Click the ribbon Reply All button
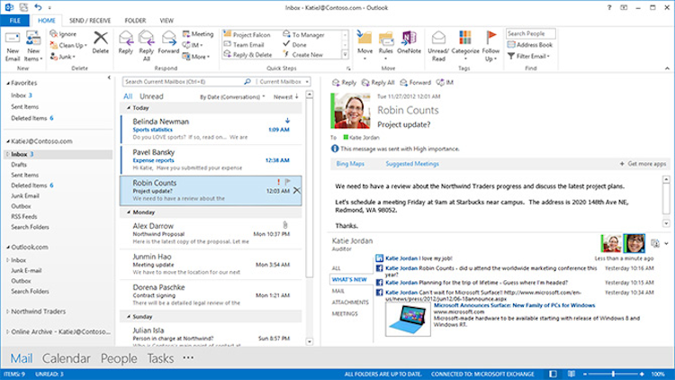This screenshot has height=380, width=675. point(147,46)
